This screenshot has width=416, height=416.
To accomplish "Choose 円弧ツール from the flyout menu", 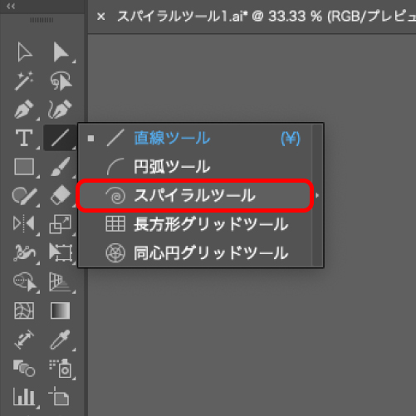I will (195, 167).
